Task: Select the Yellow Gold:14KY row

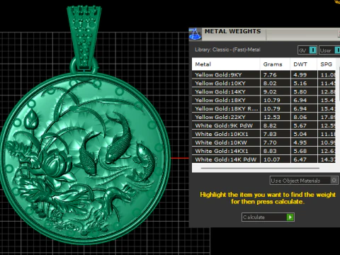Action: click(x=263, y=92)
